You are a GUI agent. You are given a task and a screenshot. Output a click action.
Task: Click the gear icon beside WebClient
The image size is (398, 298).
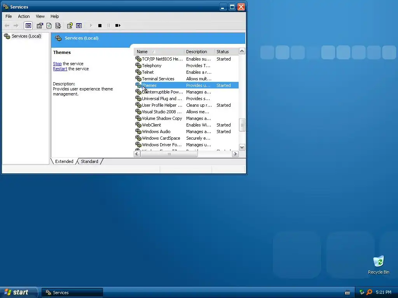[138, 125]
